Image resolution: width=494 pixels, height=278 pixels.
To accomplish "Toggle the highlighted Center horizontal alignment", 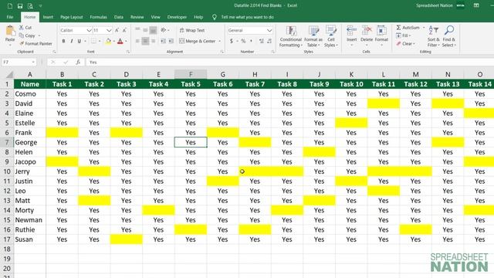I will 145,41.
